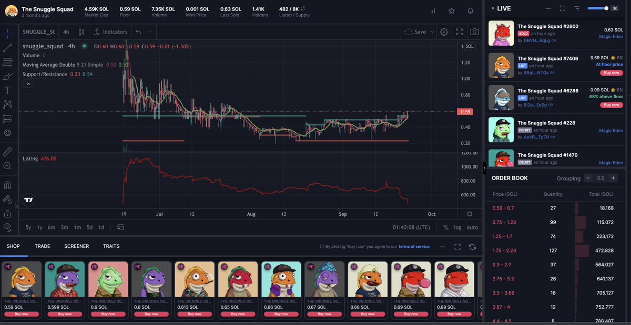Open the emoji icons tool
Screen dimensions: 631x325
[x=7, y=133]
